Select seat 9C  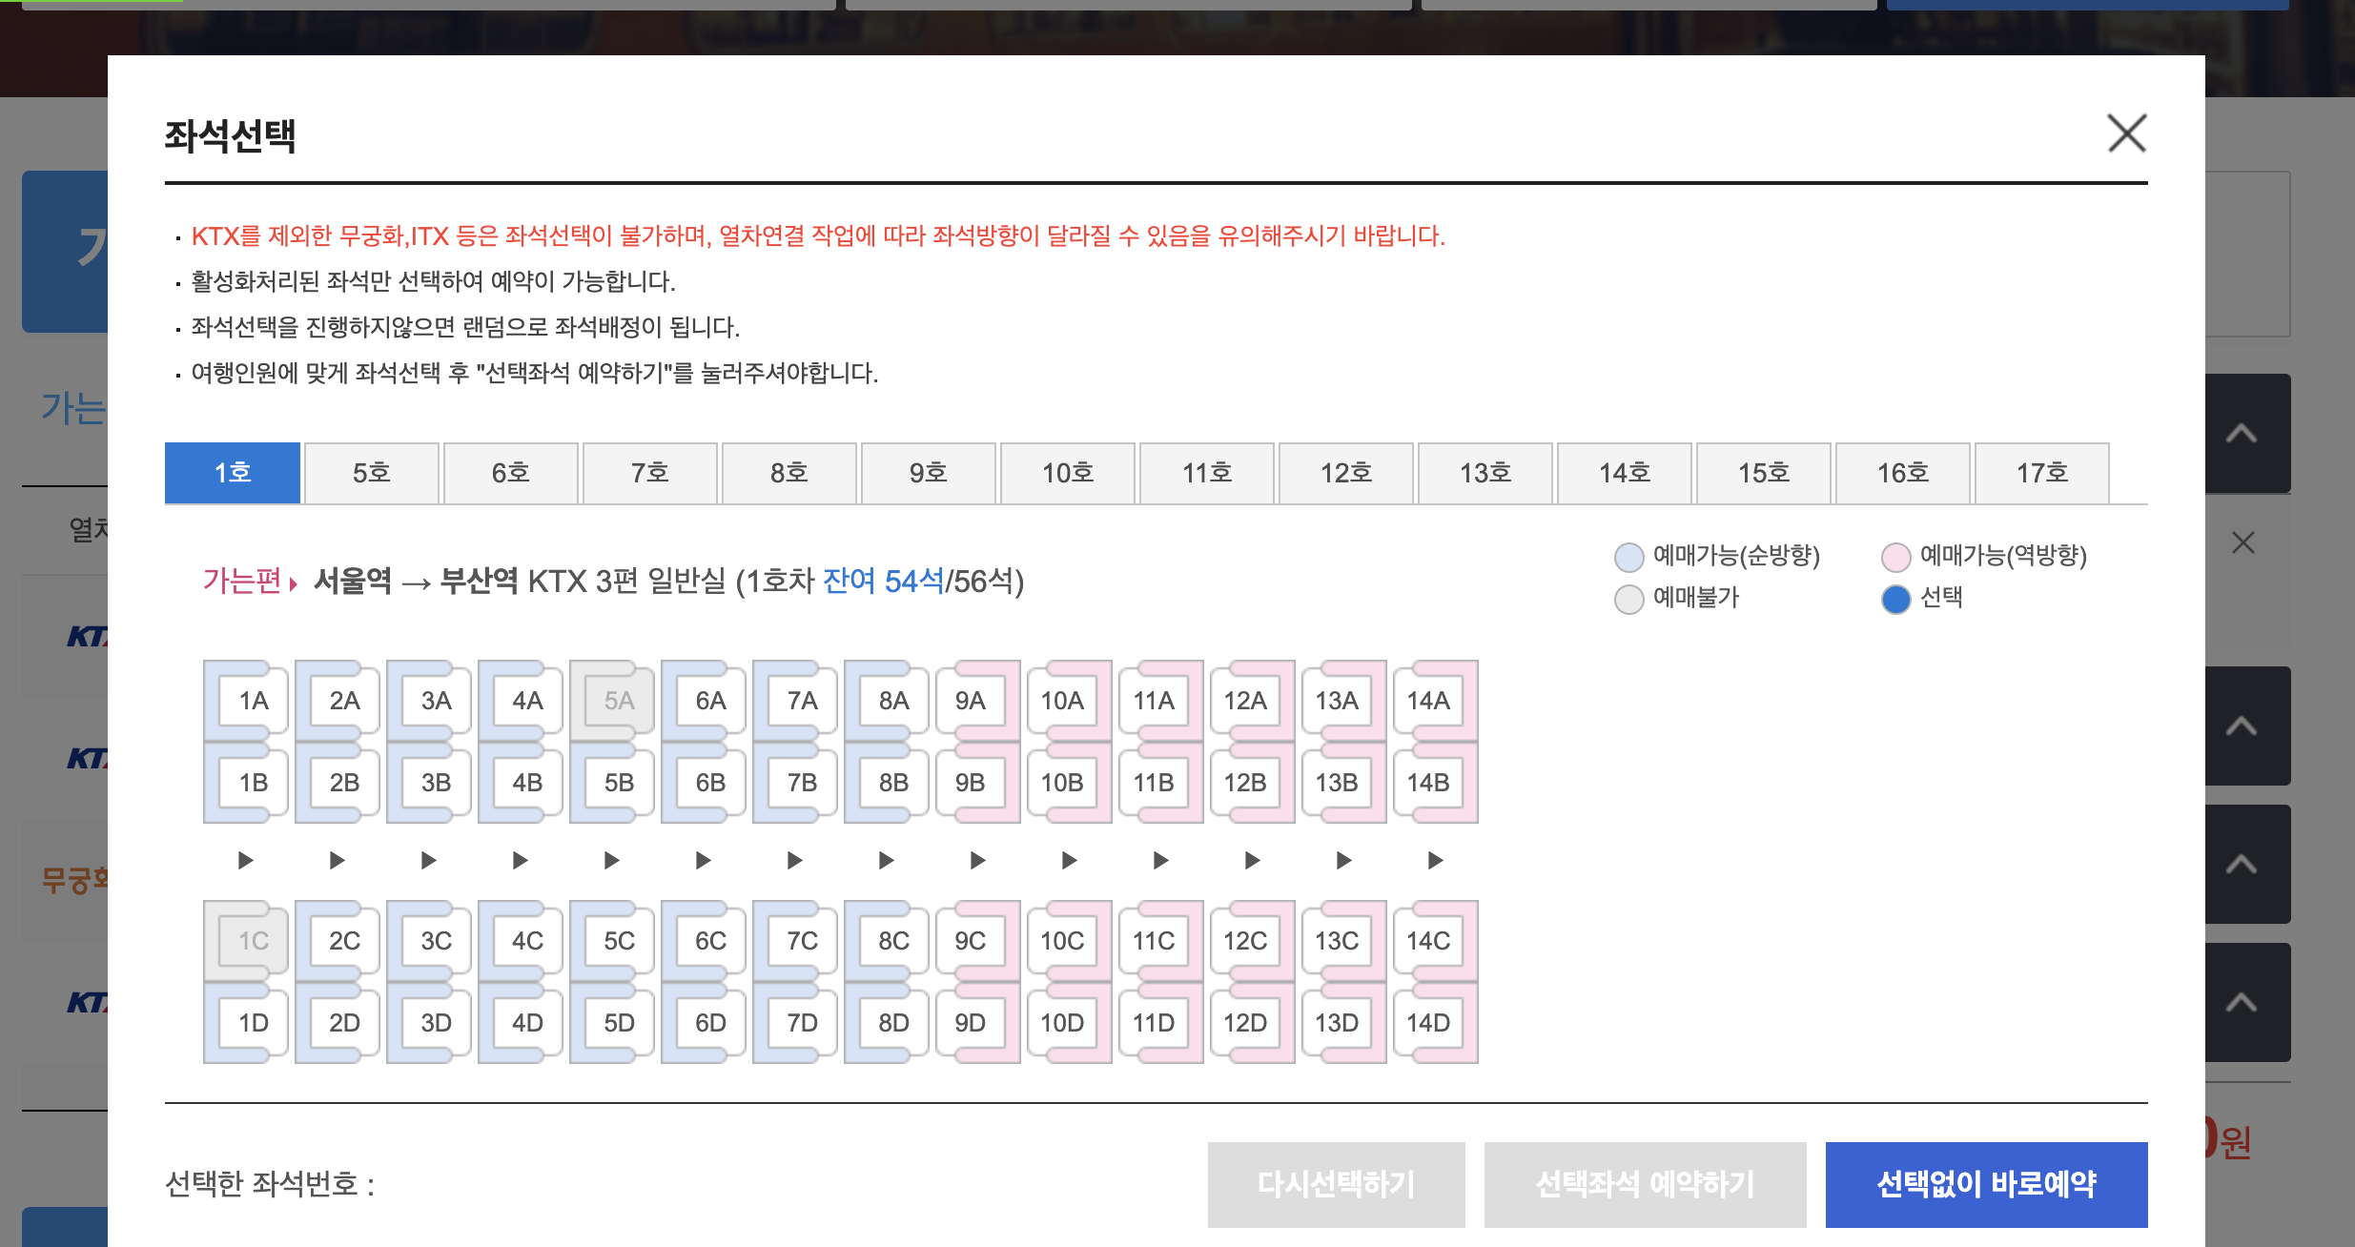point(970,940)
